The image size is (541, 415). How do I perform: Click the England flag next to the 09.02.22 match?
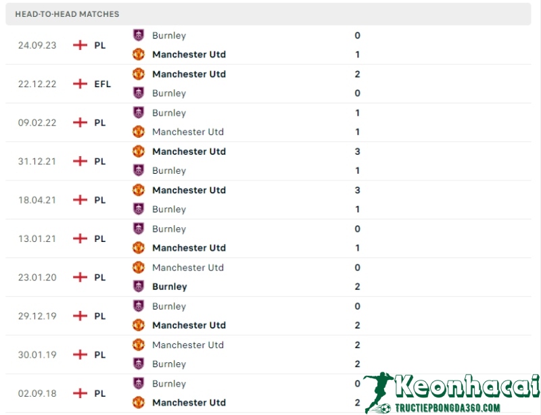coord(80,122)
